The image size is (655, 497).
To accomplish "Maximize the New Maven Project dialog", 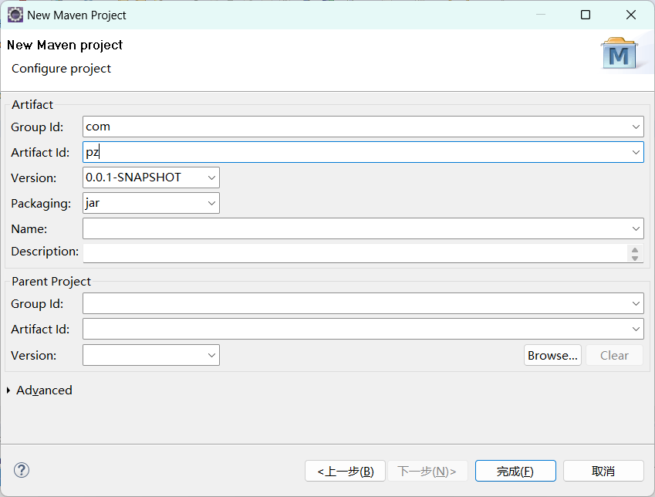I will click(586, 15).
